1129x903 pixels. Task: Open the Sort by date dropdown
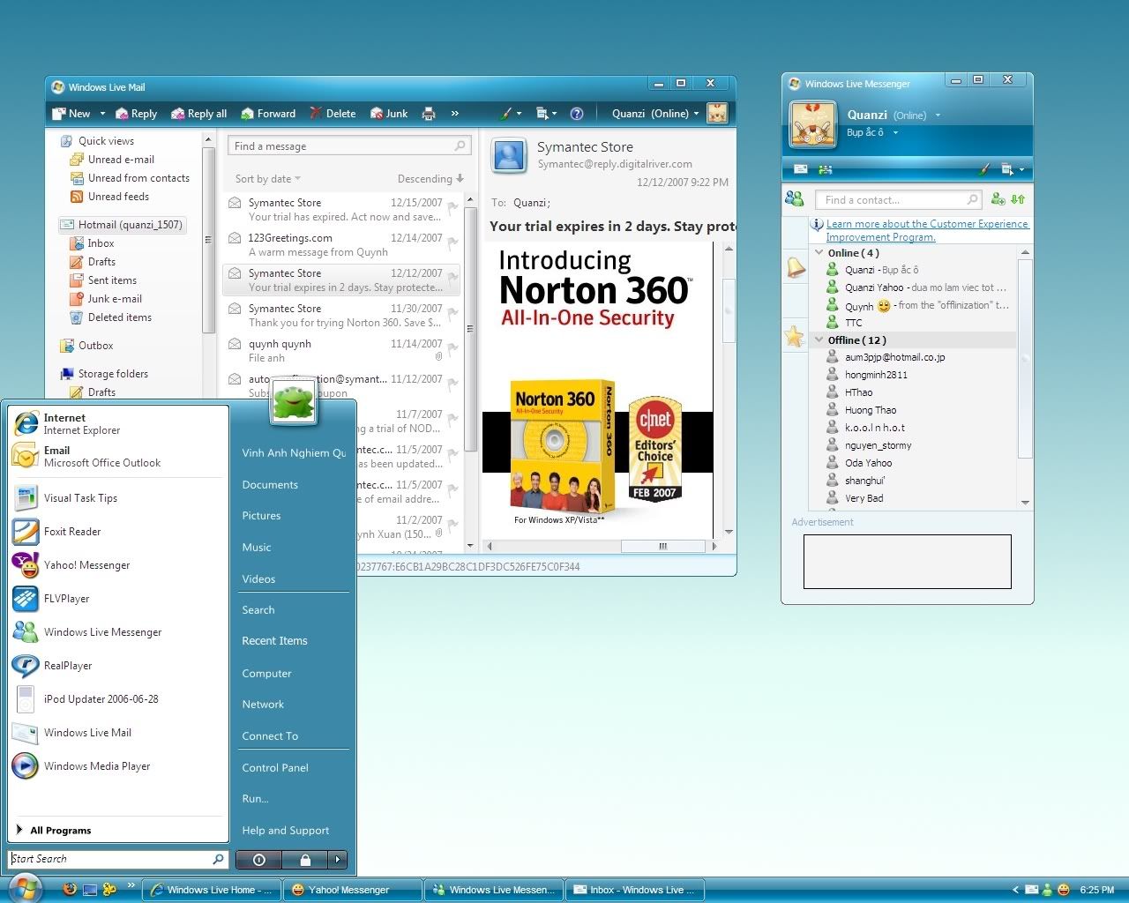pos(268,179)
